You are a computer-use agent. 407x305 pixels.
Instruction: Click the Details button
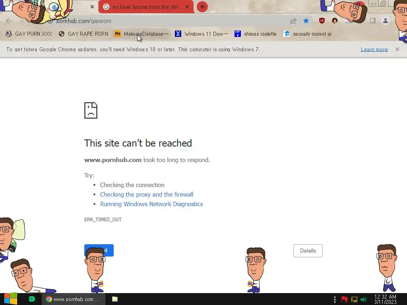coord(308,251)
